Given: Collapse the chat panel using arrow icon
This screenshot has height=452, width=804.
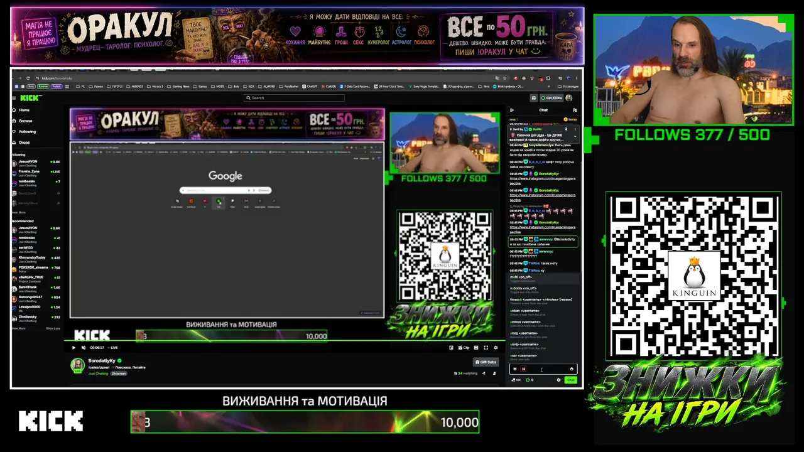Looking at the screenshot, I should tap(511, 110).
